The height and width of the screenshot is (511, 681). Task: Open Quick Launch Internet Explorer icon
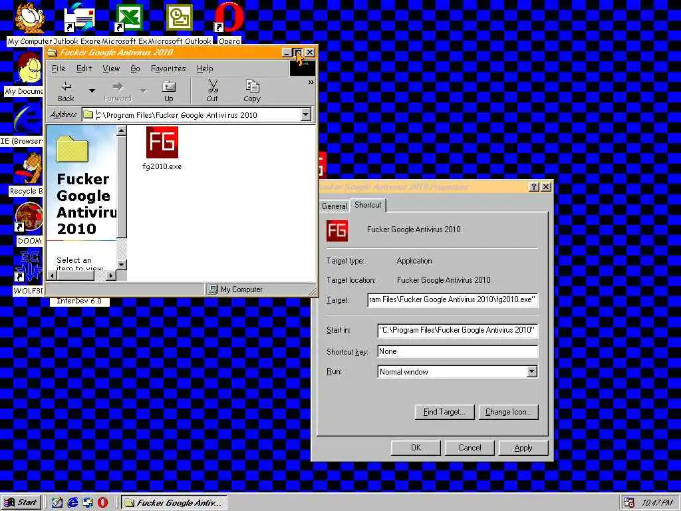pyautogui.click(x=72, y=502)
